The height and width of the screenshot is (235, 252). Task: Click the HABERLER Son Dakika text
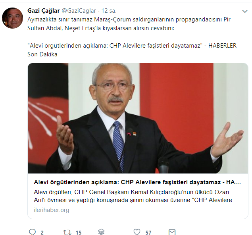tap(132, 50)
